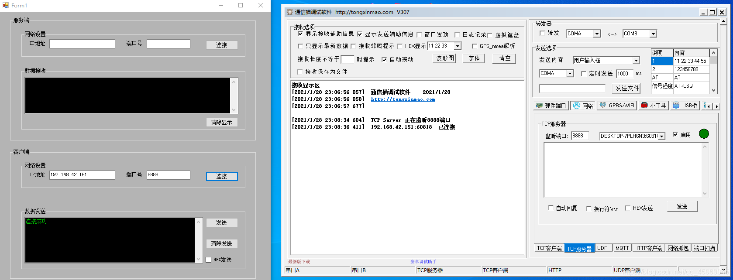Open the GPRS/WIFI tab

617,106
